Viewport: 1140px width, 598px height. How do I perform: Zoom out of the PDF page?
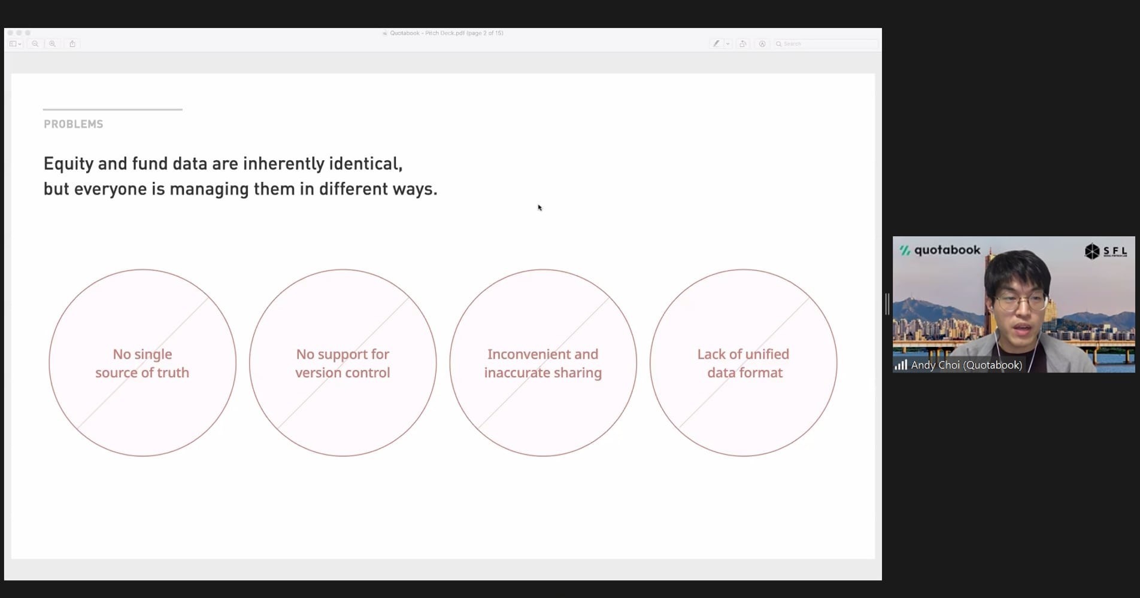click(x=35, y=44)
